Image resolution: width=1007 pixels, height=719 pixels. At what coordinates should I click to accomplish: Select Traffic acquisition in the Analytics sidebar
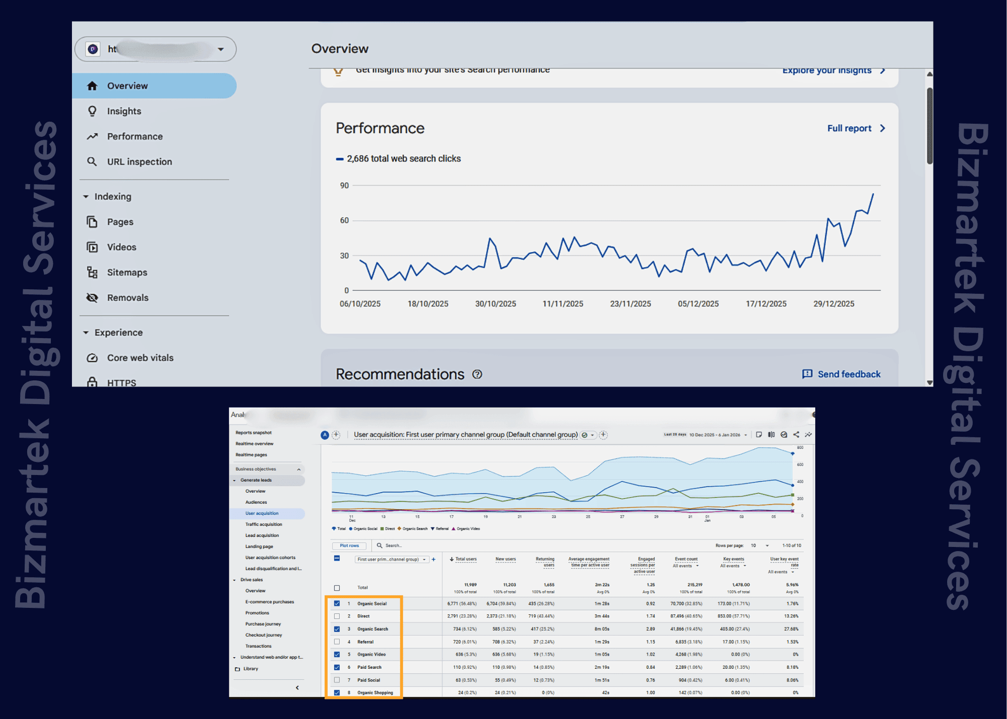pos(264,524)
